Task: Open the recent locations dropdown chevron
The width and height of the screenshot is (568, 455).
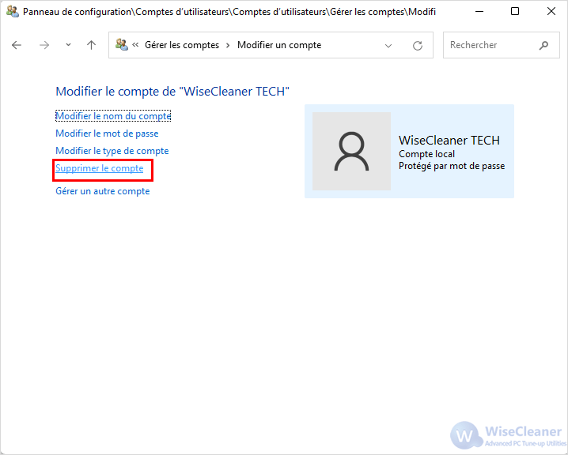Action: click(68, 45)
